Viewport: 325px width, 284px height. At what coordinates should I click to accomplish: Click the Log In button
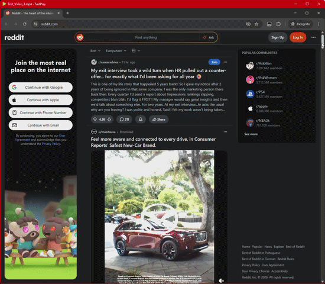click(298, 37)
